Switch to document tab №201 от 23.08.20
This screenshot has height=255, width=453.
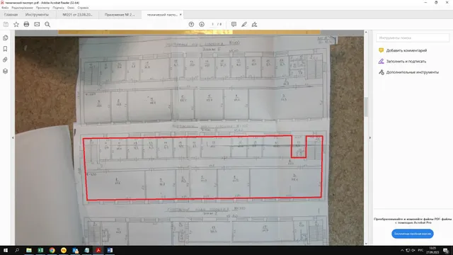[77, 14]
